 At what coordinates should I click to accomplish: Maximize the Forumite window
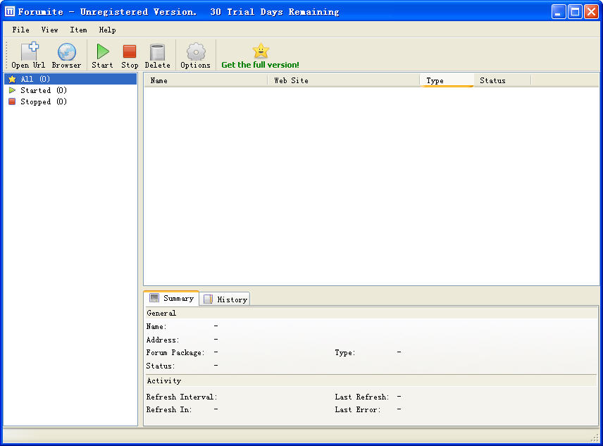pyautogui.click(x=575, y=11)
